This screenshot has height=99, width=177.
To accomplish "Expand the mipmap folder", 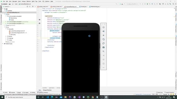I will click(6, 38).
